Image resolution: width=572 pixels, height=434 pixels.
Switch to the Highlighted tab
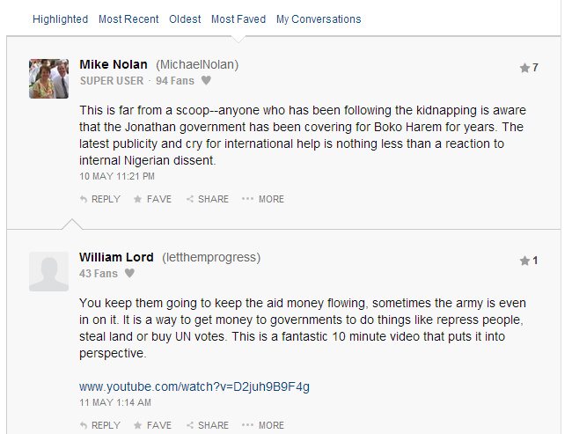coord(60,19)
